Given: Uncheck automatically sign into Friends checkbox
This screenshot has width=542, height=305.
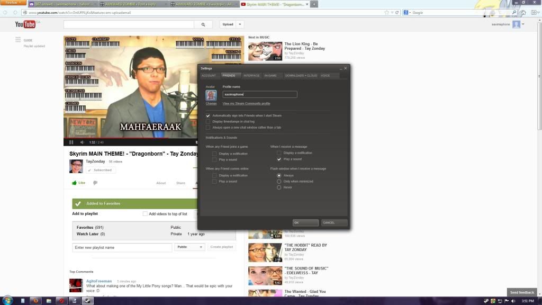Looking at the screenshot, I should [208, 115].
